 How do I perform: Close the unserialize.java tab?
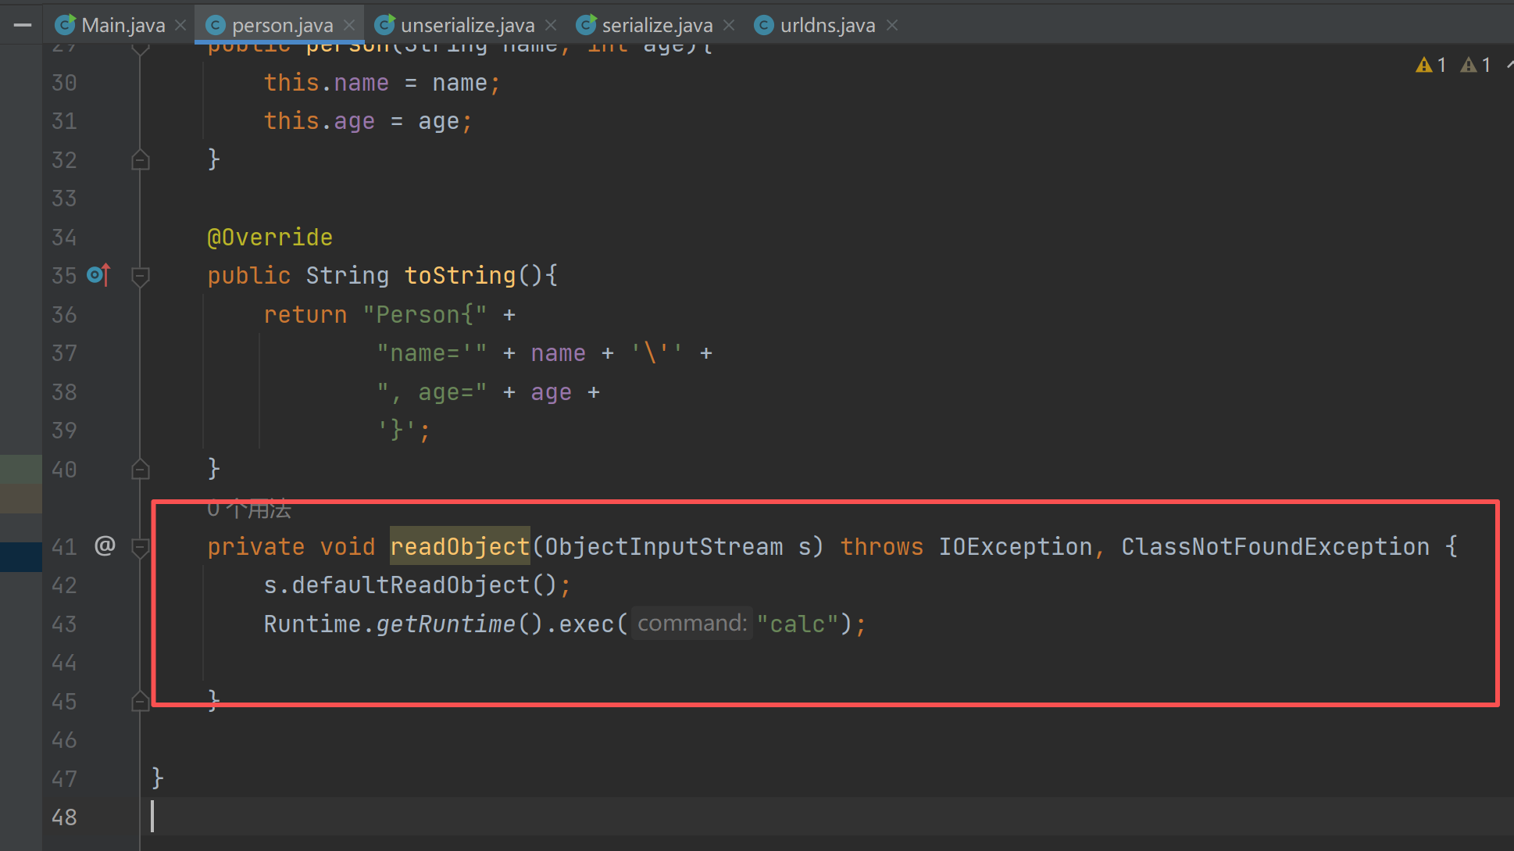[551, 25]
